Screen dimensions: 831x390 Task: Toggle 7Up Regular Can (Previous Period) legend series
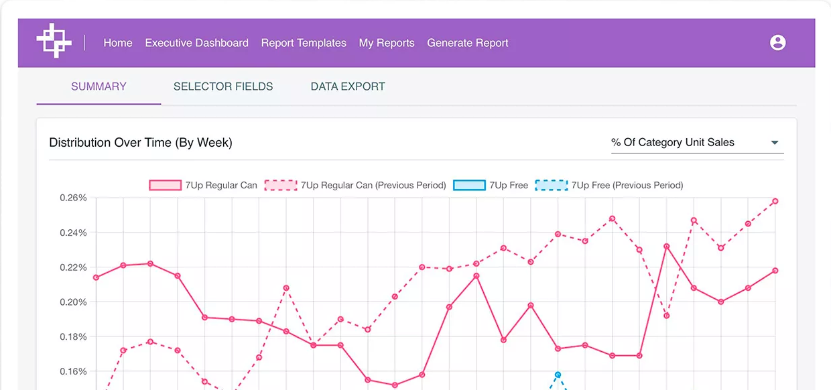[x=281, y=186]
